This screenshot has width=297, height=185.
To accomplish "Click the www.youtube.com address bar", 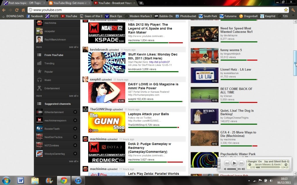I will click(x=158, y=10).
